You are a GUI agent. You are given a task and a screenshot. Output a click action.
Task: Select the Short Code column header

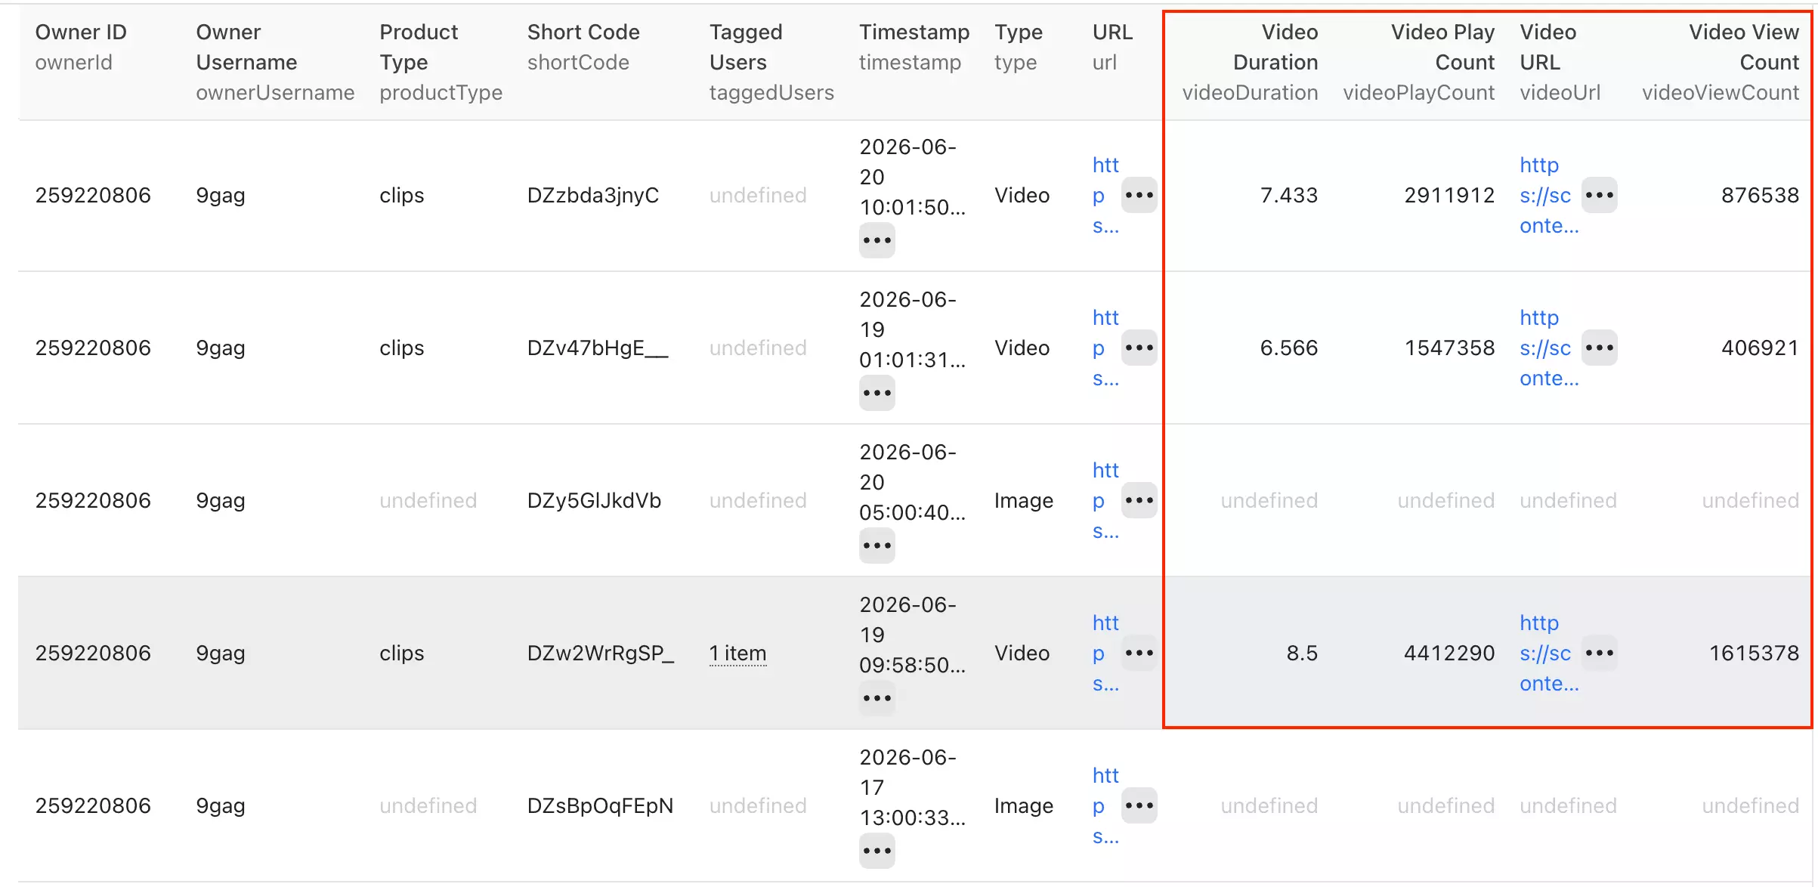(583, 47)
